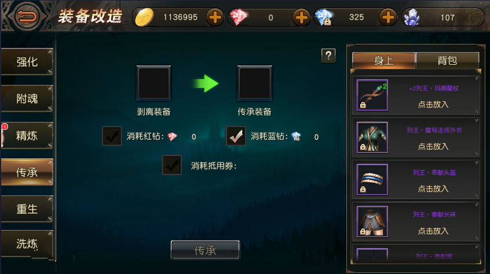Select the +2 staff equipment icon
Viewport: 490px width, 274px height.
point(372,95)
